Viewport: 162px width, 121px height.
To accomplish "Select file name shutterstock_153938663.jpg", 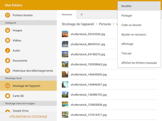I will (x=89, y=64).
